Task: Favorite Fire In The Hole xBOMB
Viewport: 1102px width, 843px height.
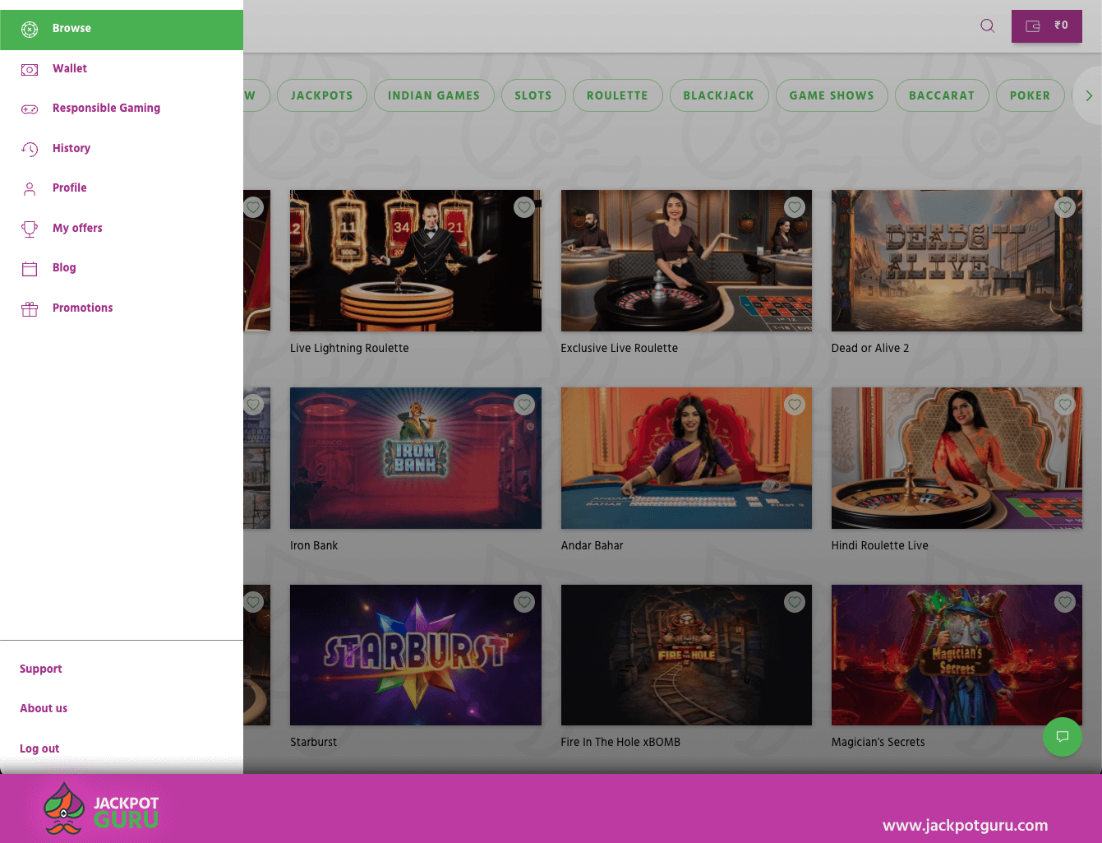Action: 795,602
